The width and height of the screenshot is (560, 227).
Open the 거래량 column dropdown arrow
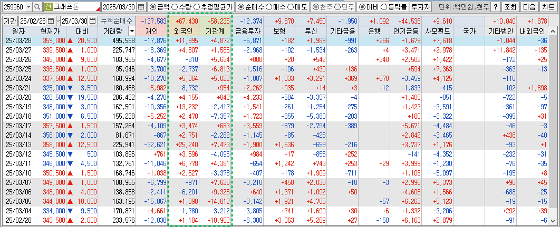tap(132, 32)
